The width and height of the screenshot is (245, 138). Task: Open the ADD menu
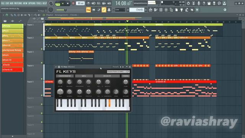(x=12, y=3)
